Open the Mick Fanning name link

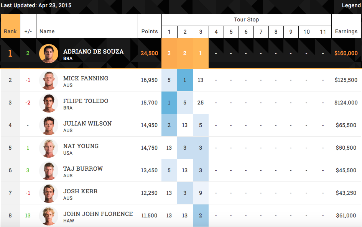click(x=86, y=78)
